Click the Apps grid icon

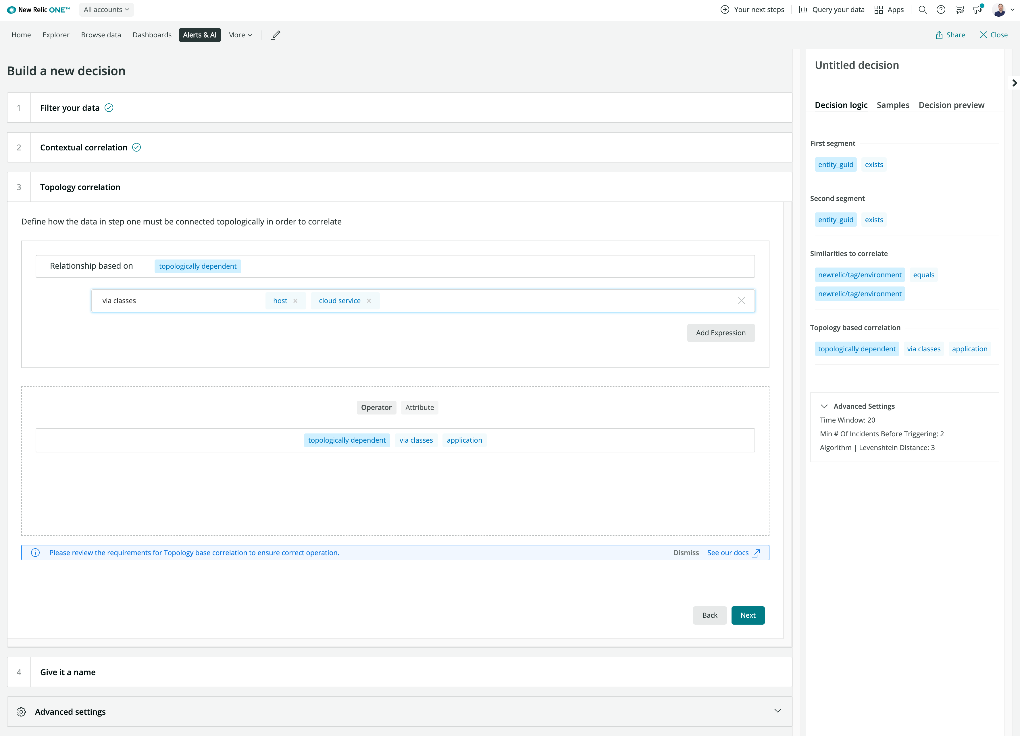pyautogui.click(x=879, y=9)
